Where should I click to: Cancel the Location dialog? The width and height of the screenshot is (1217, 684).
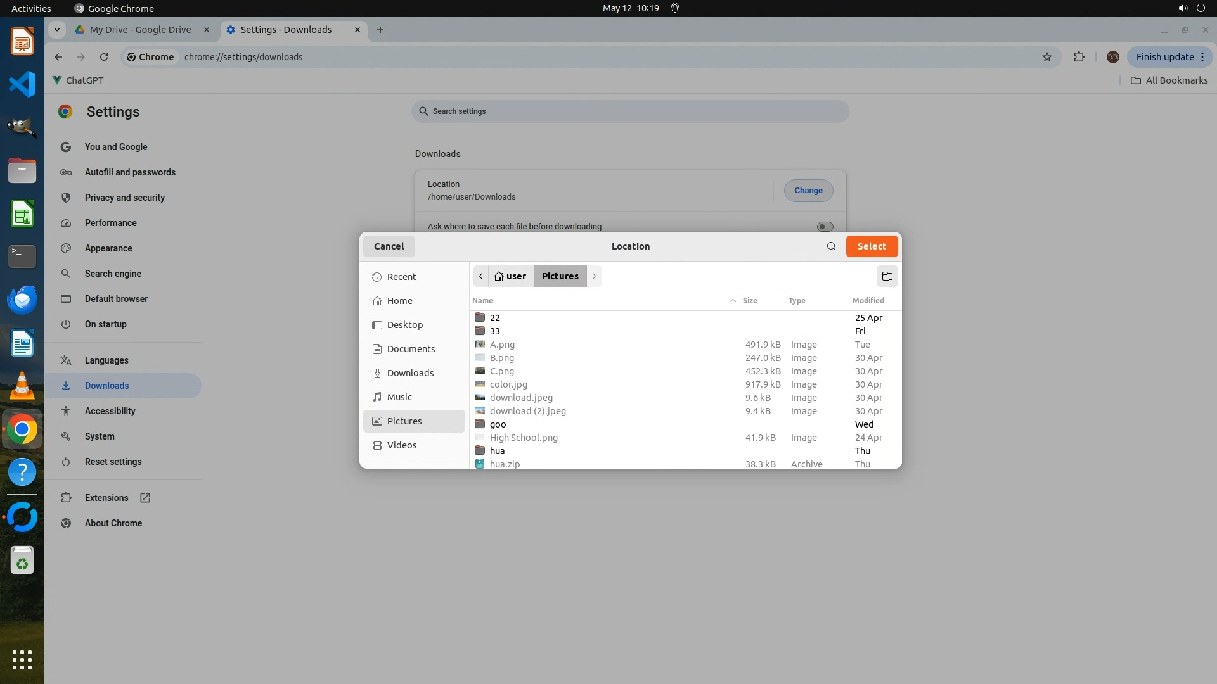point(389,246)
